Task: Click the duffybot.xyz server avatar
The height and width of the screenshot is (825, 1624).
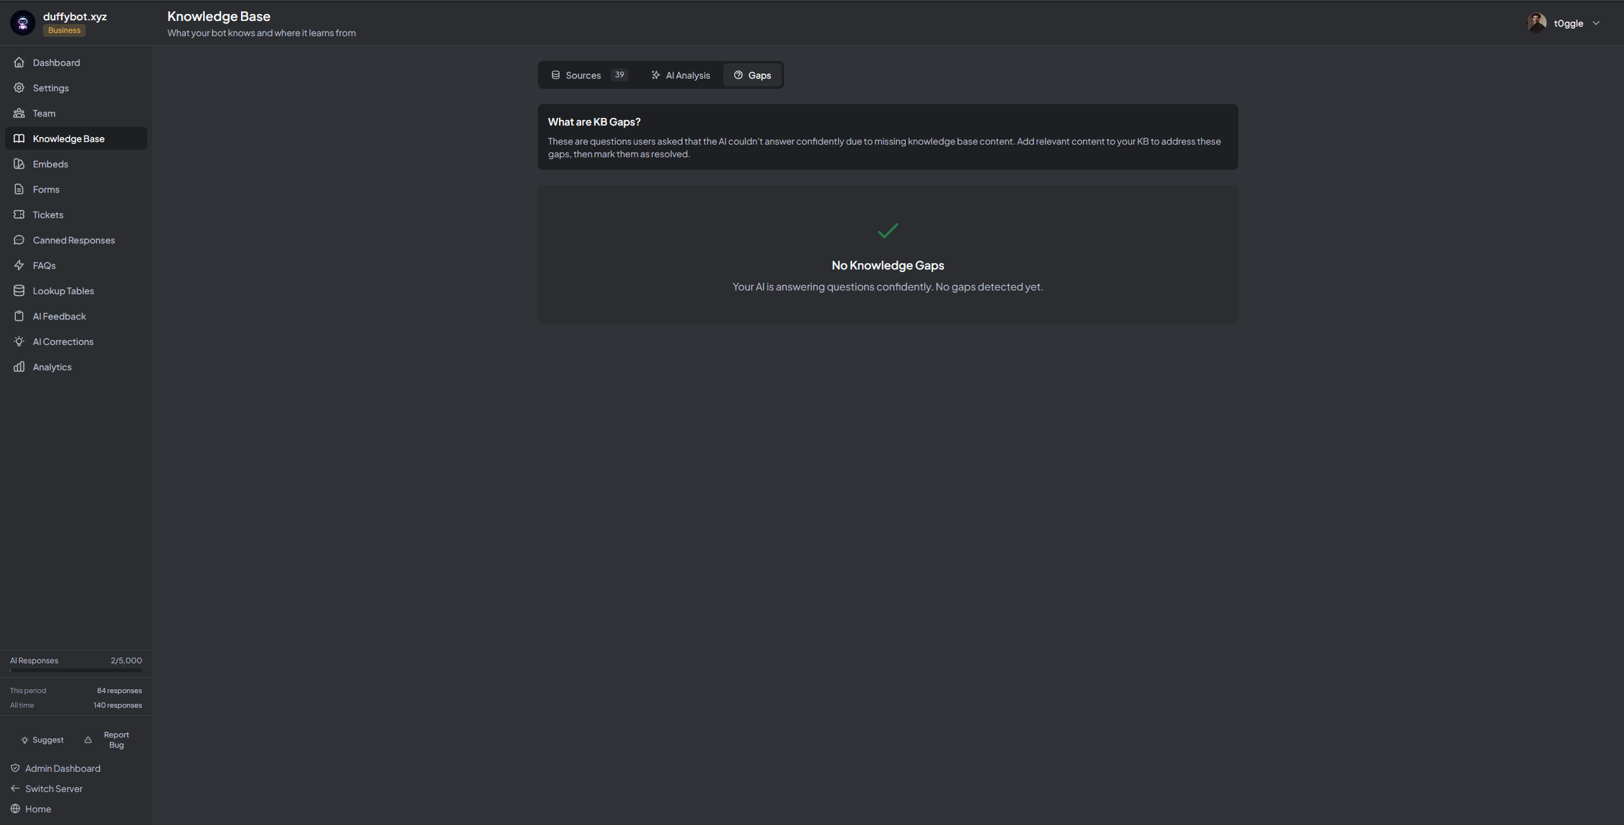Action: 23,23
